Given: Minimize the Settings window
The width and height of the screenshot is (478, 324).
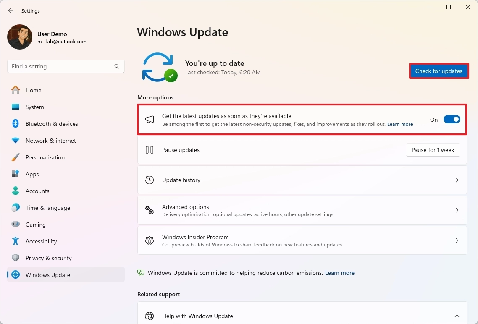Looking at the screenshot, I should point(429,7).
